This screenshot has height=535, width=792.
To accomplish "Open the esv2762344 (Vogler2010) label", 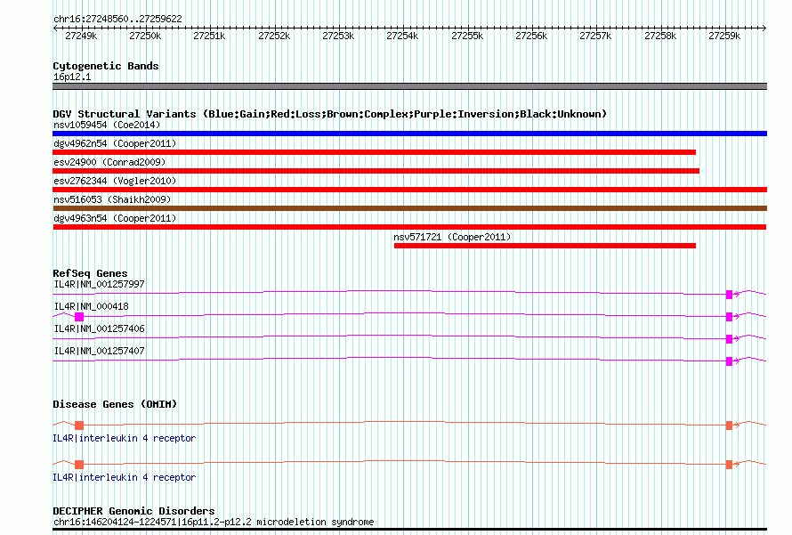I will point(115,181).
